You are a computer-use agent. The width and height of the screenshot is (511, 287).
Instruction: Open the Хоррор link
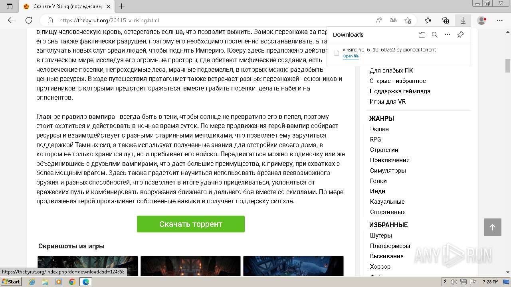tap(380, 267)
